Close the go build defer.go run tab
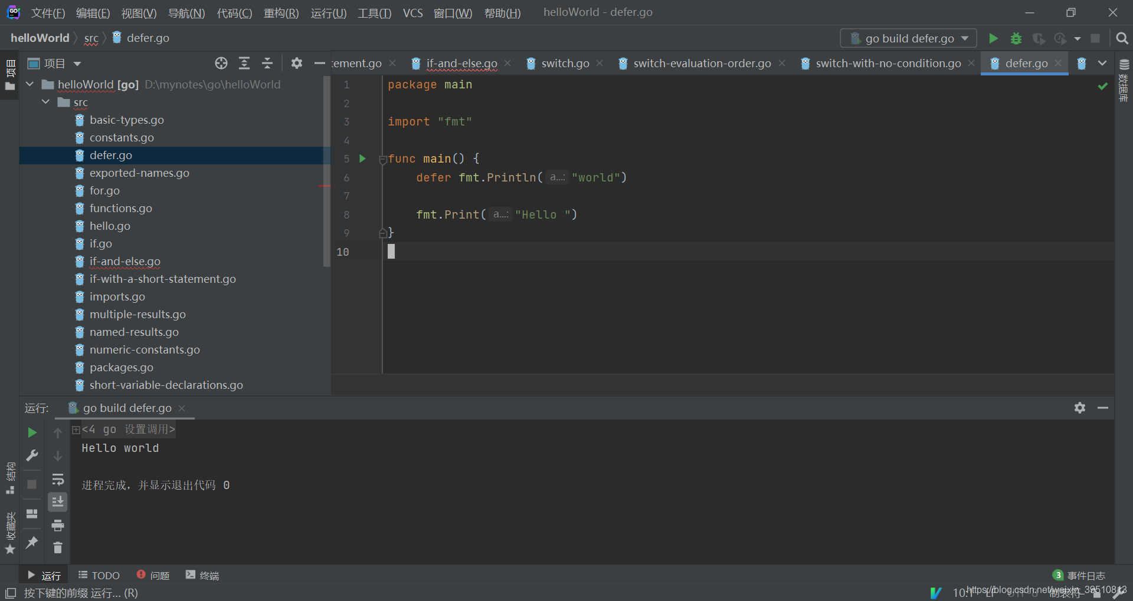 182,408
